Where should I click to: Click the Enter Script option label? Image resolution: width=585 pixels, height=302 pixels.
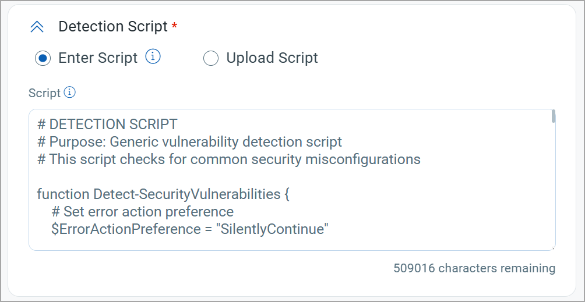(x=98, y=58)
